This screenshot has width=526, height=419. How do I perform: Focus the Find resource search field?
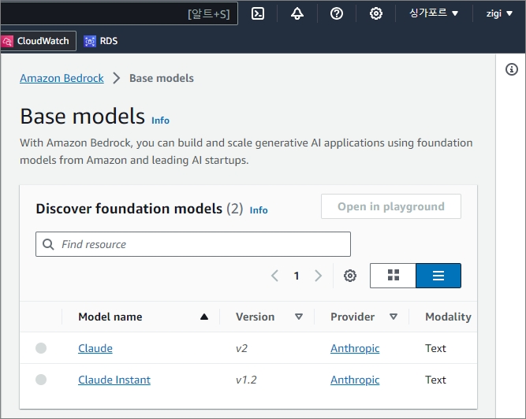tap(193, 244)
